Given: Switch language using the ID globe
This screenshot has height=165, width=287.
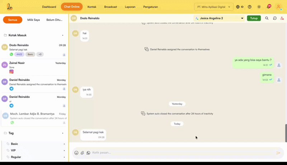Looking at the screenshot, I should [x=240, y=7].
